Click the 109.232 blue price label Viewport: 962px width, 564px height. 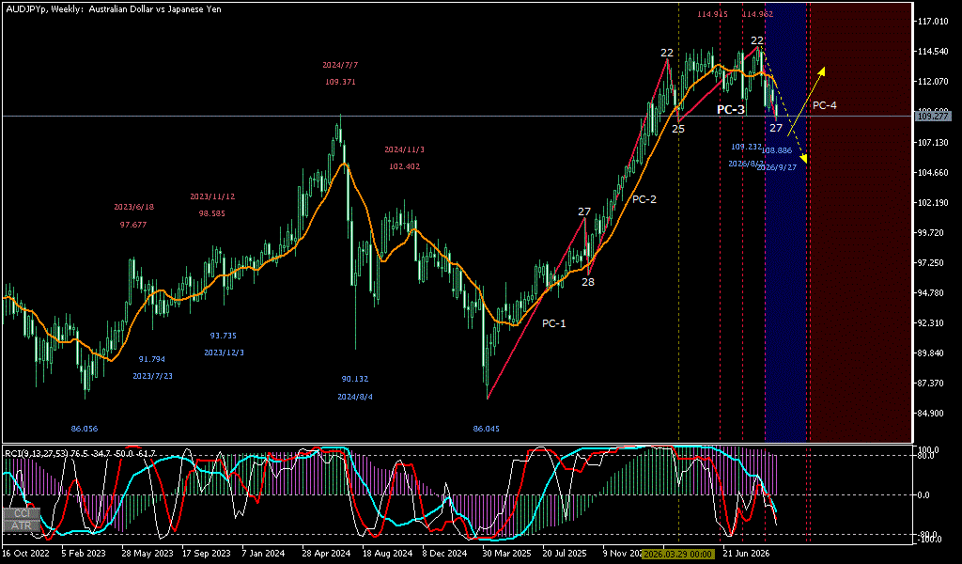(747, 147)
